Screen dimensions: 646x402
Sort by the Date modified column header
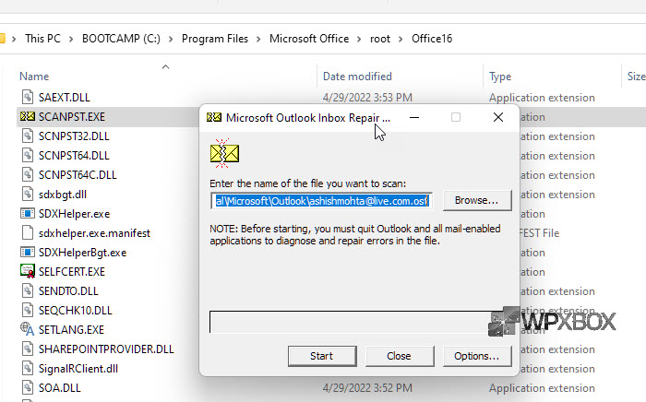357,77
